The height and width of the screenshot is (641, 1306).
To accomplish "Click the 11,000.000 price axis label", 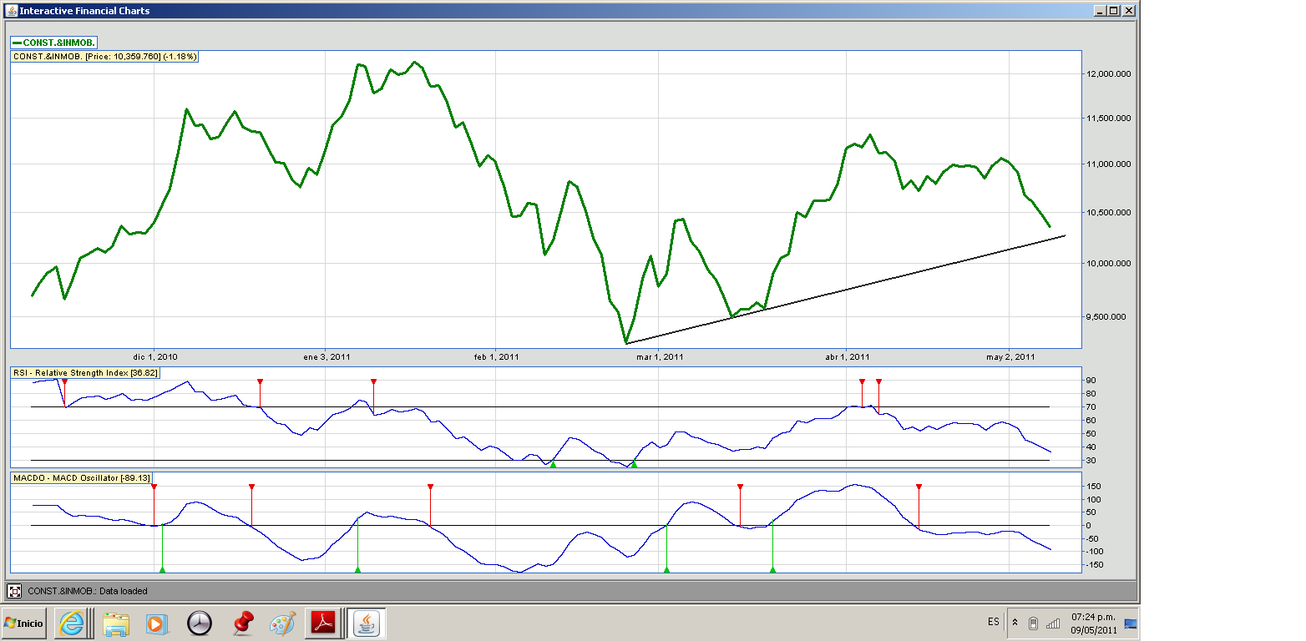I will tap(1108, 164).
